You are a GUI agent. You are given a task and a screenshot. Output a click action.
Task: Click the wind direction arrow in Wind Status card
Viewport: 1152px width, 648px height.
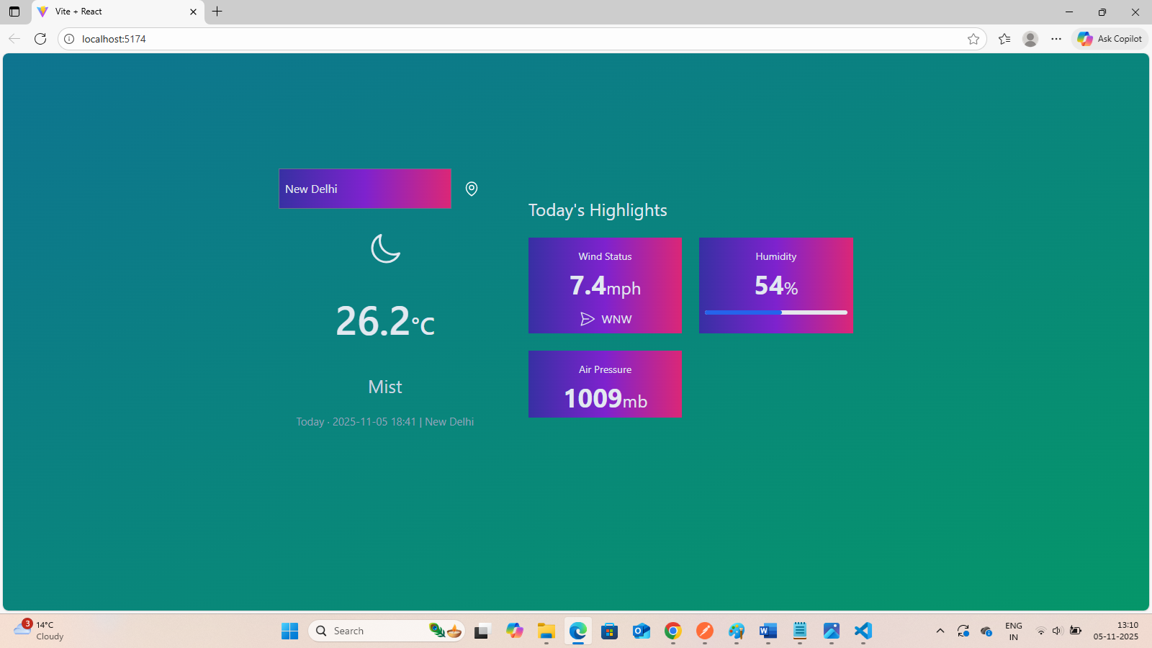pos(586,319)
